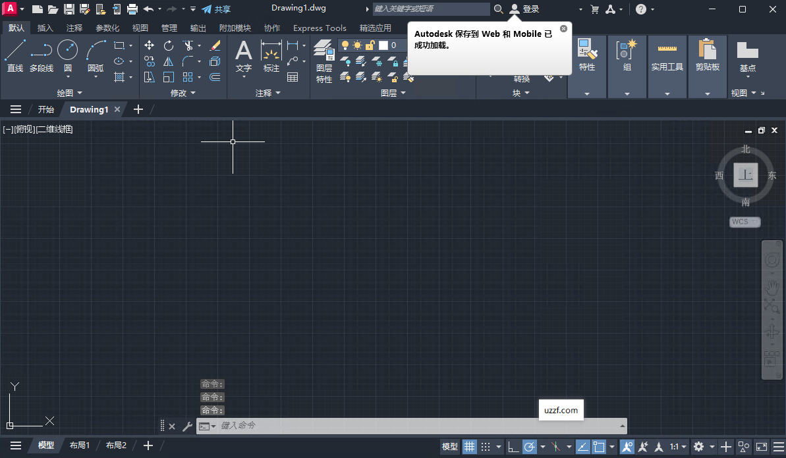Click the 旋转 (Rotate) tool icon
Screen dimensions: 786x458
pos(169,45)
